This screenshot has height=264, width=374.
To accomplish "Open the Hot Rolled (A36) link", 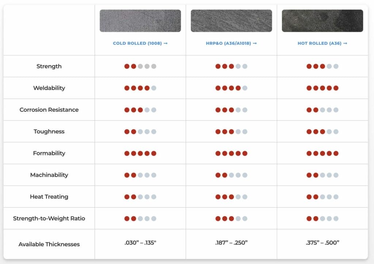I will tap(322, 43).
